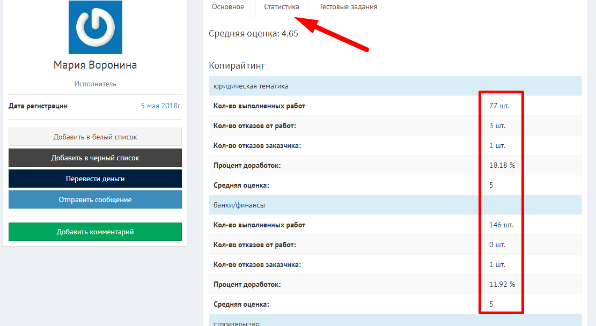Screen dimensions: 596x326
Task: Click the overall Средняя оценка: 4.65 text
Action: click(253, 34)
